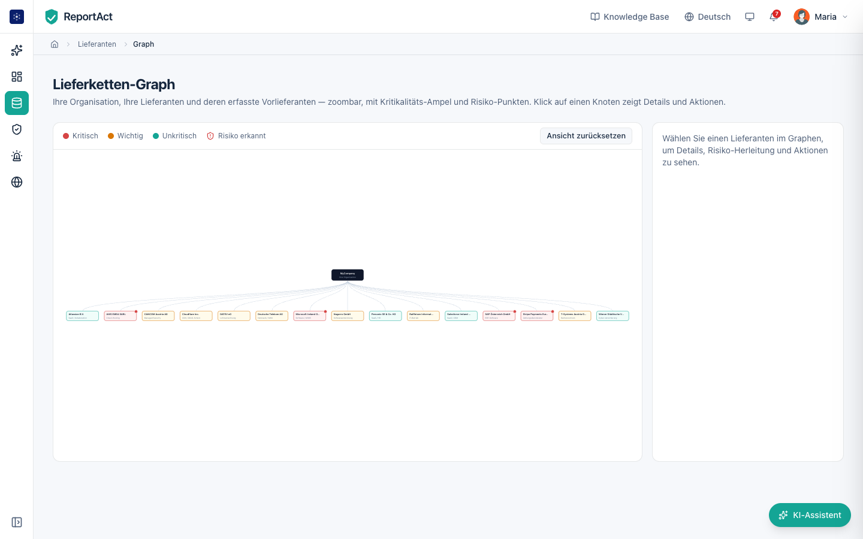The image size is (863, 539).
Task: Select the Nagarro GmbH node
Action: 348,316
